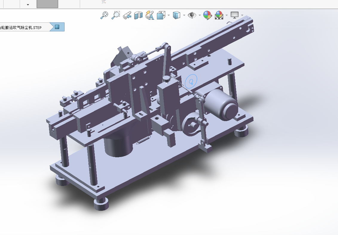
Task: Toggle the Section View tool
Action: pos(138,15)
